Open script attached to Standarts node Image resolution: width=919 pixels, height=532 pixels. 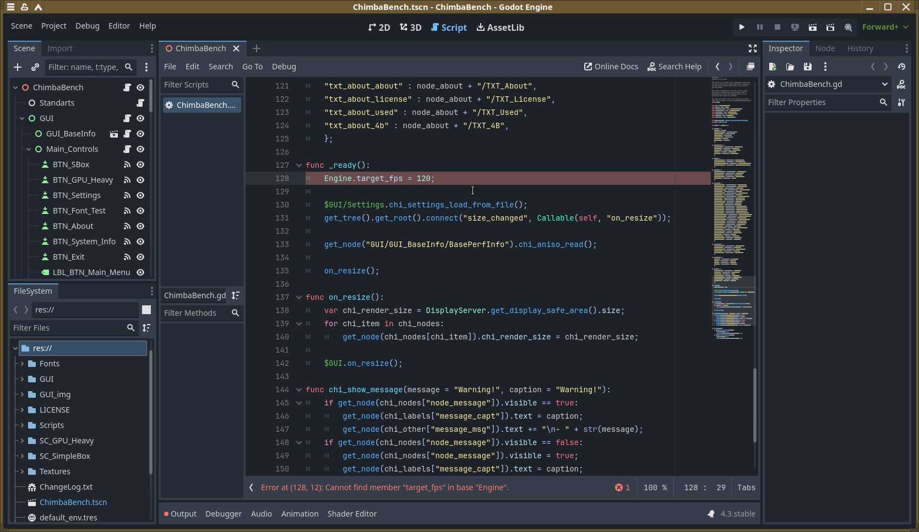(x=140, y=103)
